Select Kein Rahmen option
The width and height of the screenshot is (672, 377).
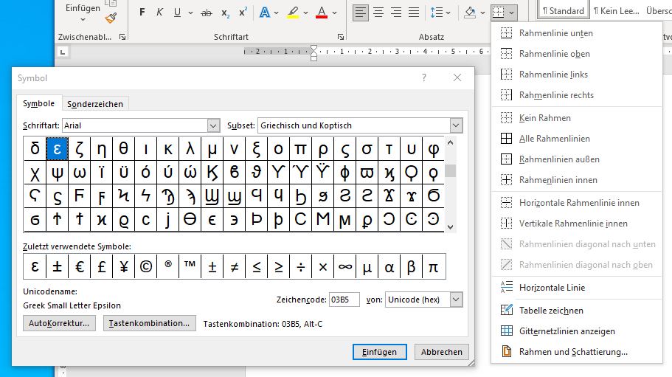tap(576, 118)
